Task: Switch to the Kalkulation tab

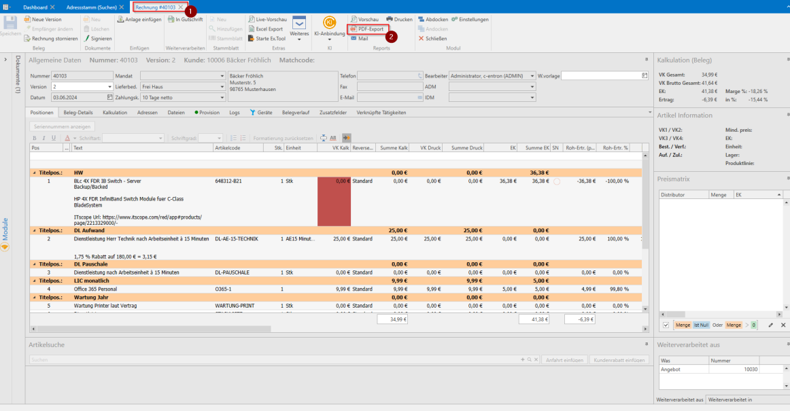Action: [x=114, y=112]
